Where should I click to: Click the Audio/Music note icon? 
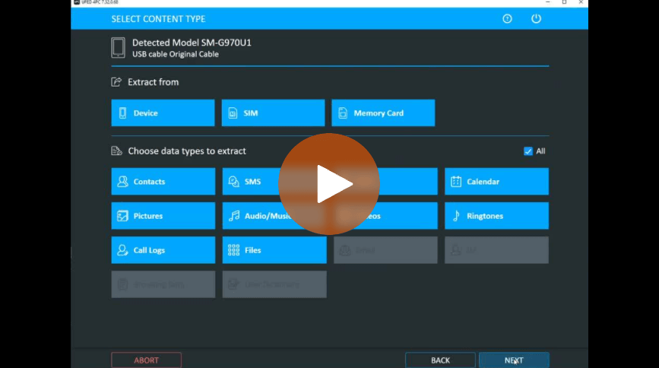pos(233,216)
